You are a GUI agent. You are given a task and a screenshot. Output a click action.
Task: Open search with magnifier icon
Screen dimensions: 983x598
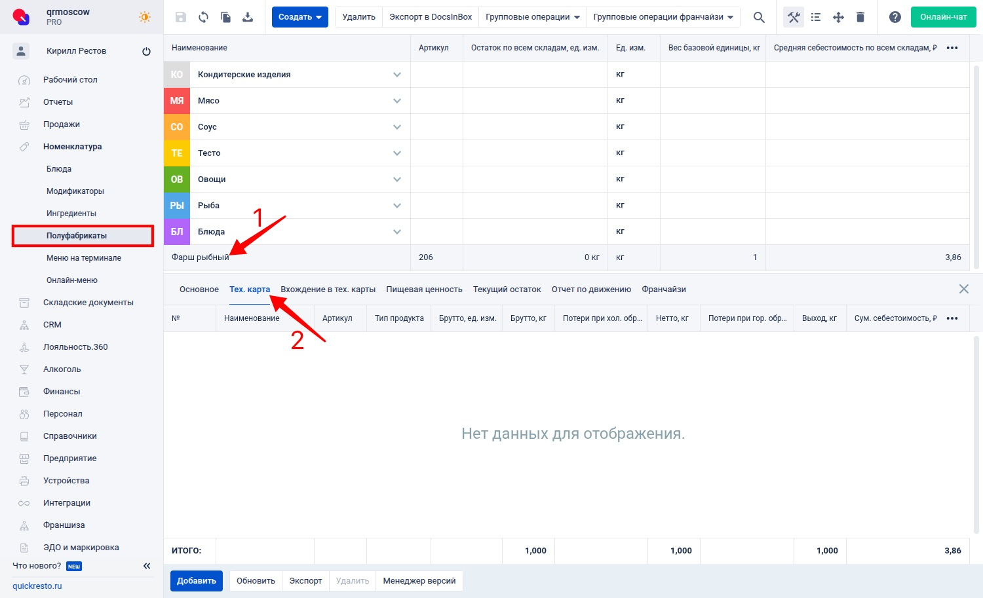(759, 17)
